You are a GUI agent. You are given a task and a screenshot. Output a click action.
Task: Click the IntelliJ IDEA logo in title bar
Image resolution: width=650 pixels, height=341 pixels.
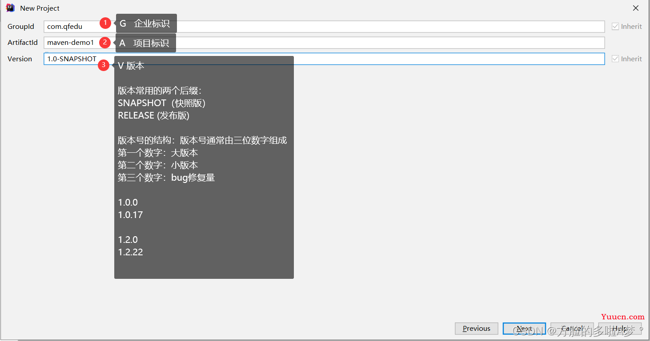(10, 8)
